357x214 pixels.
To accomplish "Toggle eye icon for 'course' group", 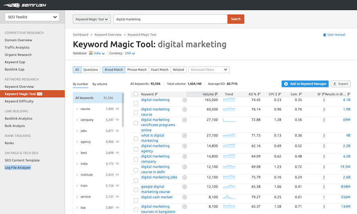I will tap(117, 109).
